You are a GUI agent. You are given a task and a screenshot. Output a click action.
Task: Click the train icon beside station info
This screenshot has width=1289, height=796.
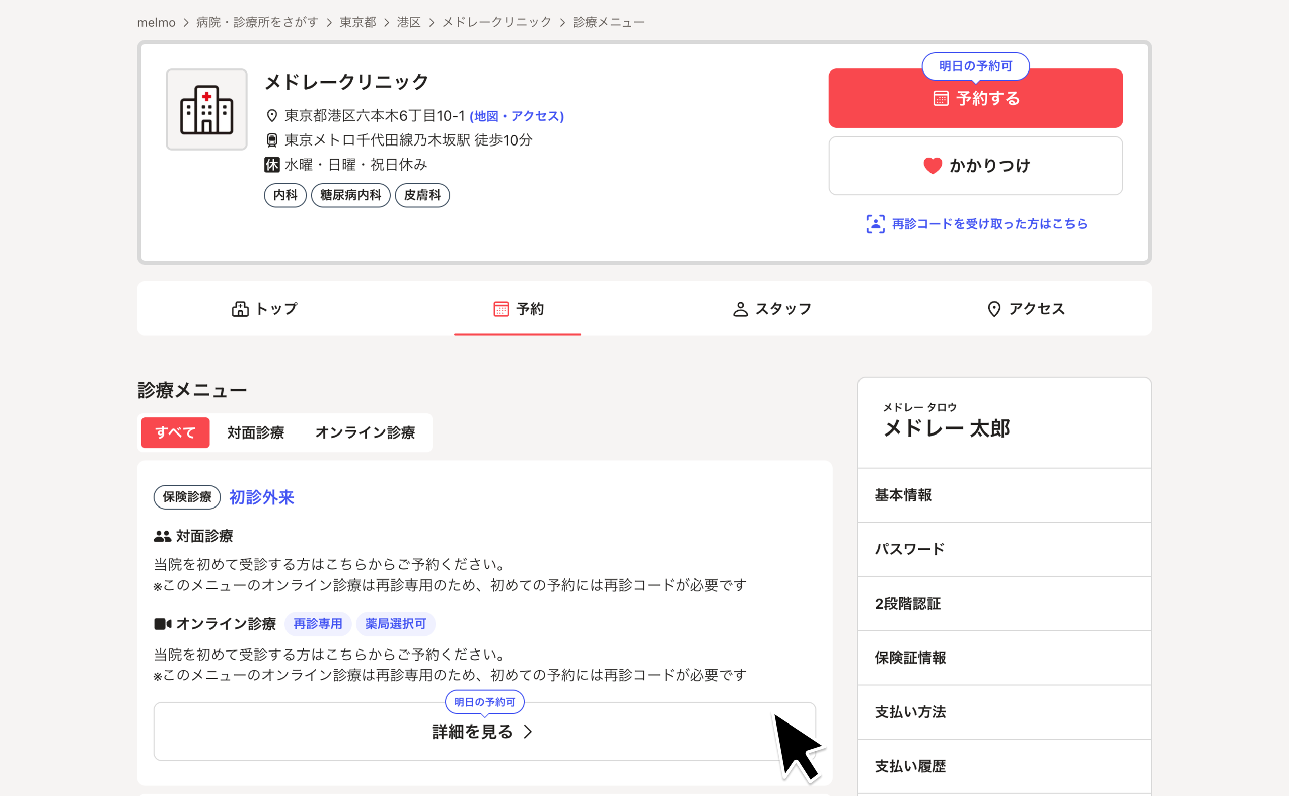pos(271,140)
